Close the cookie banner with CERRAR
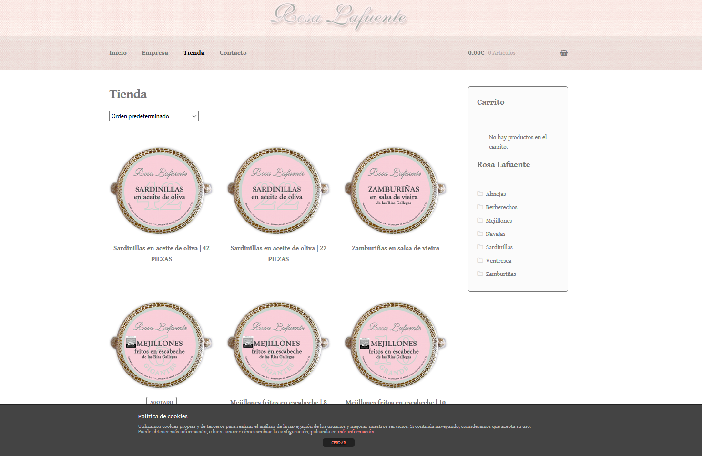 pyautogui.click(x=338, y=443)
